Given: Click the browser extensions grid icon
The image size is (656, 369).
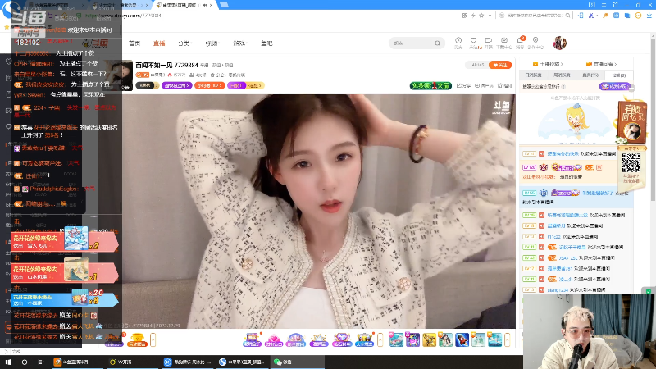Looking at the screenshot, I should click(465, 16).
